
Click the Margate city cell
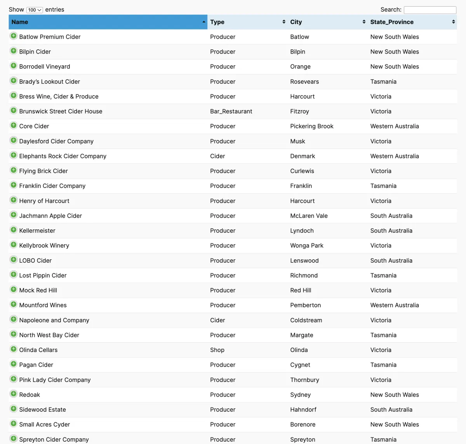[x=302, y=335]
